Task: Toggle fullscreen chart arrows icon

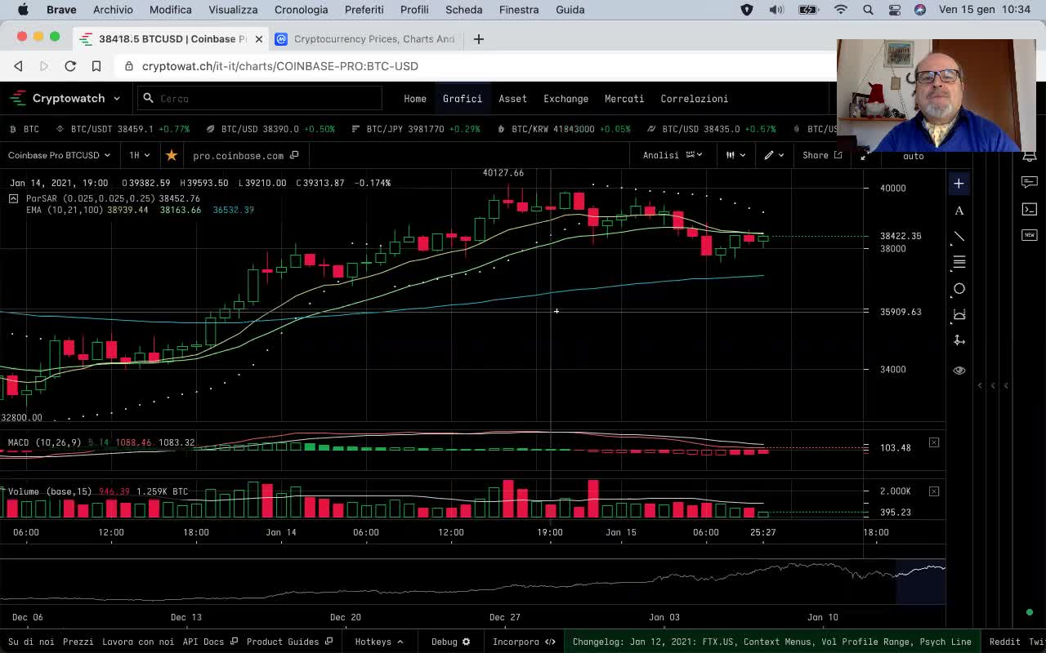Action: [865, 155]
